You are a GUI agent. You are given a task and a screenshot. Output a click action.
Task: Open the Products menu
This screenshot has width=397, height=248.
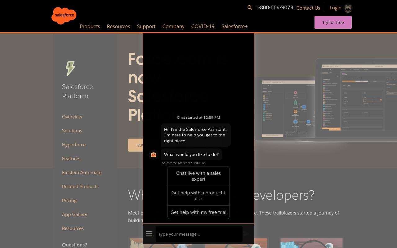90,26
